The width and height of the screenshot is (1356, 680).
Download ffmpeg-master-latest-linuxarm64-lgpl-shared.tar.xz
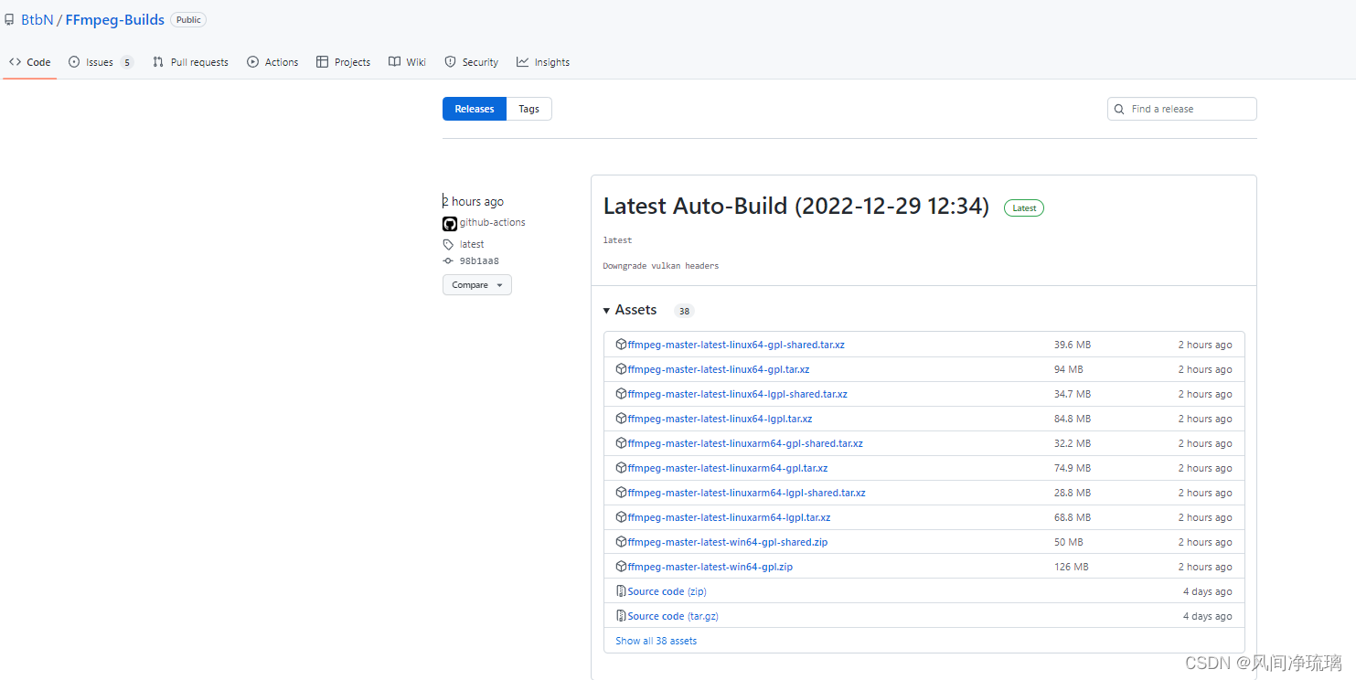(x=746, y=493)
